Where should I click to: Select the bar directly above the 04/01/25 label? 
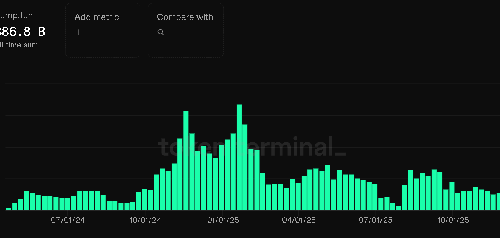298,196
